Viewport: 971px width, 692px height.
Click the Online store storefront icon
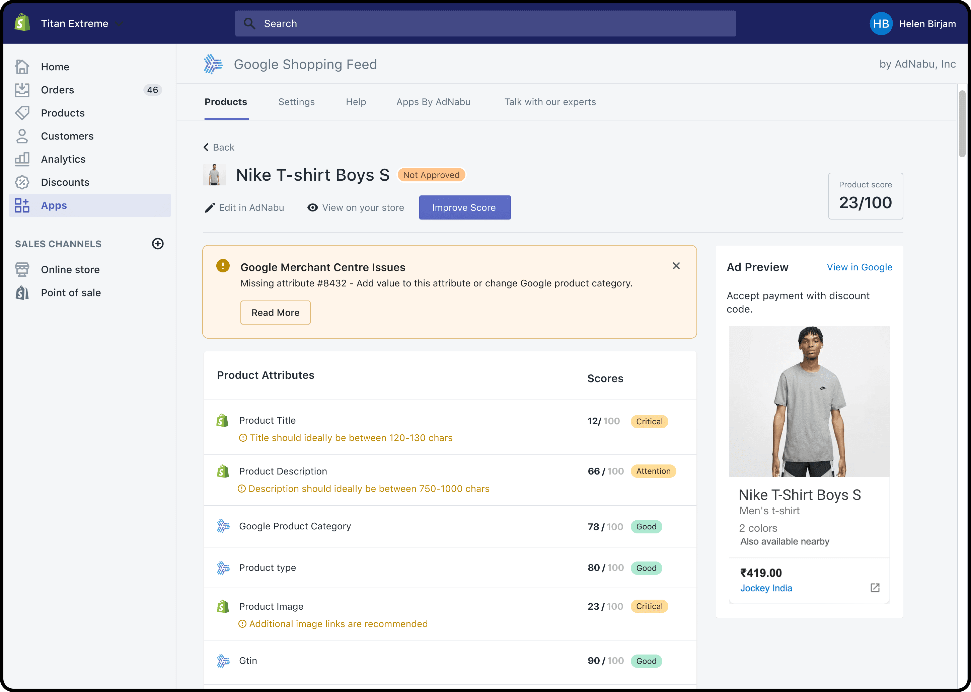pyautogui.click(x=22, y=270)
